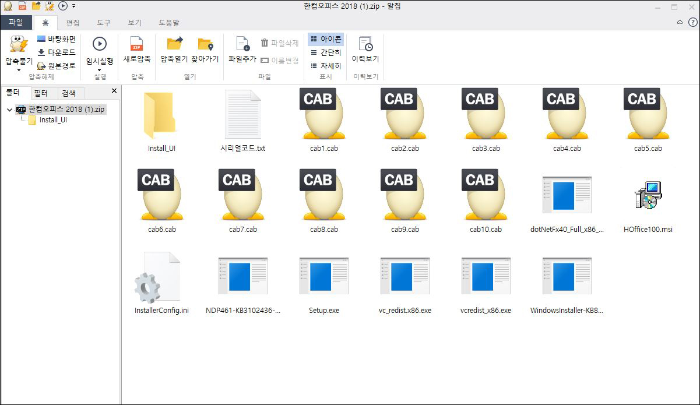Collapse the 한컴오피스 2018 (1).zip tree node
700x405 pixels.
9,109
